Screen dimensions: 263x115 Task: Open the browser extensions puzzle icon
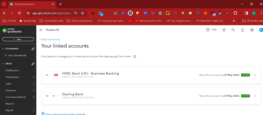(235, 13)
